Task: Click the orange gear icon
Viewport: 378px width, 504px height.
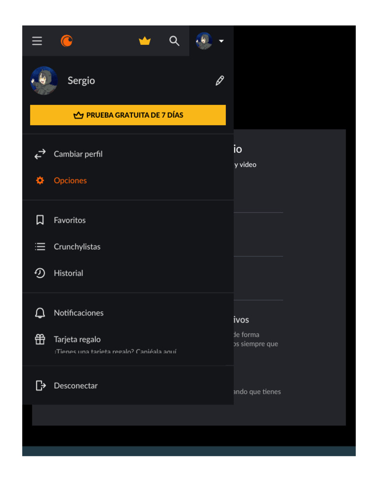Action: (40, 180)
